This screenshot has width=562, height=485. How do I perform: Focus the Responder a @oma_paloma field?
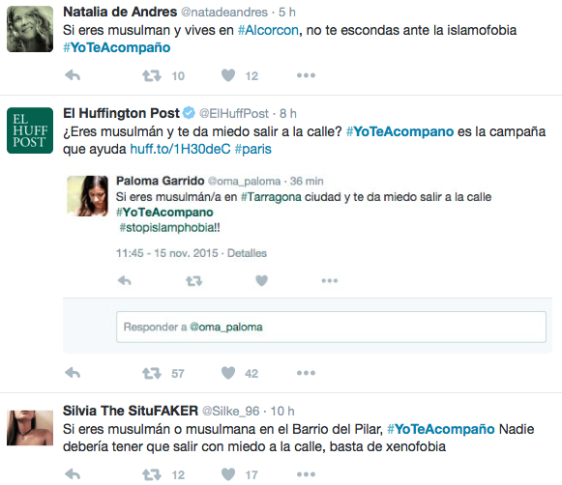[331, 327]
